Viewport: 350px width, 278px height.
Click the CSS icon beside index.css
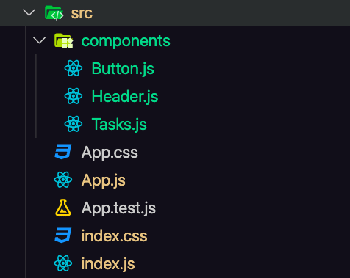pos(63,235)
